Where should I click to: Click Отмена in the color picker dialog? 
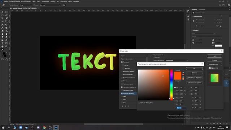pos(194,73)
